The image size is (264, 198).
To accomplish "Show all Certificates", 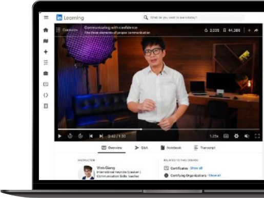I will 196,168.
